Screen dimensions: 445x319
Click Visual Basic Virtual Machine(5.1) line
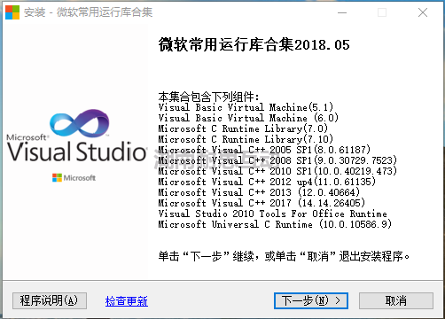point(246,107)
